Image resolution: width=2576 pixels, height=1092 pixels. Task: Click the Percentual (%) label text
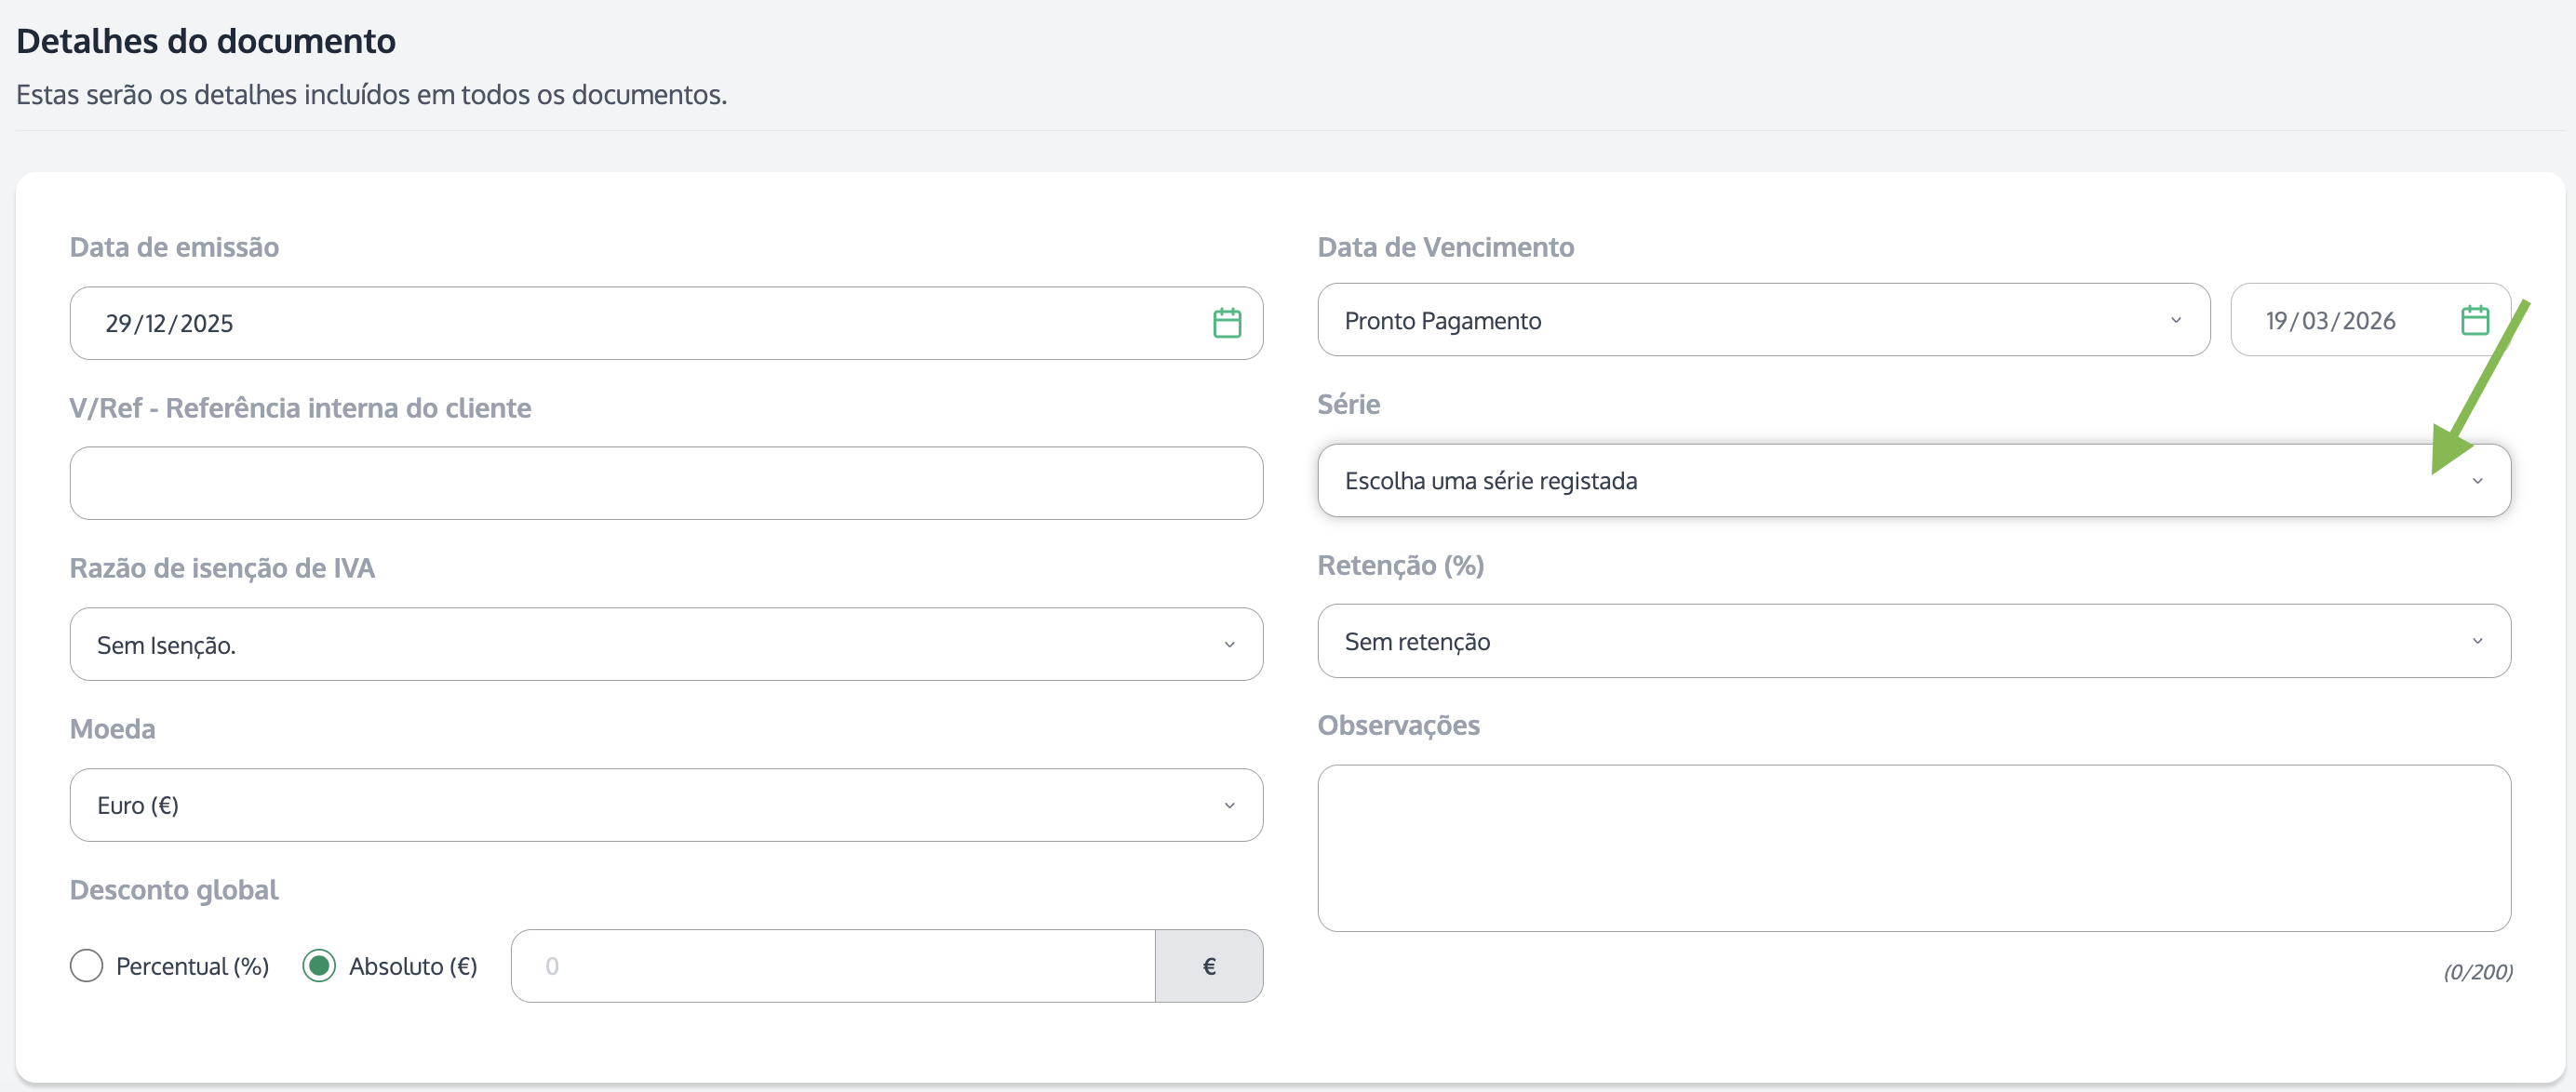pos(192,966)
